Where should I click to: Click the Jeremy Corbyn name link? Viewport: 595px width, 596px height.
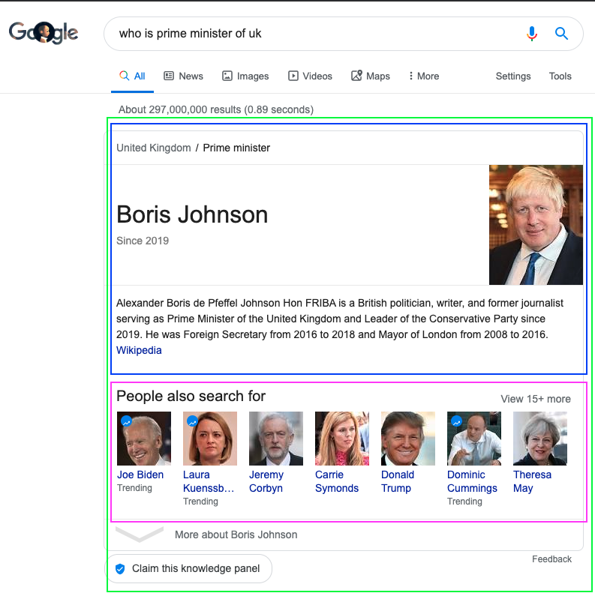click(x=266, y=481)
